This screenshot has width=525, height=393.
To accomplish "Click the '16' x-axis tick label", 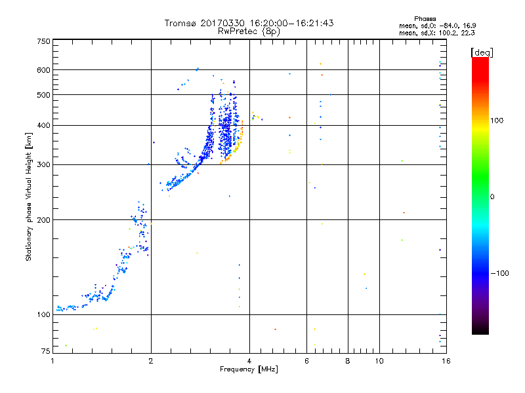I will 446,361.
